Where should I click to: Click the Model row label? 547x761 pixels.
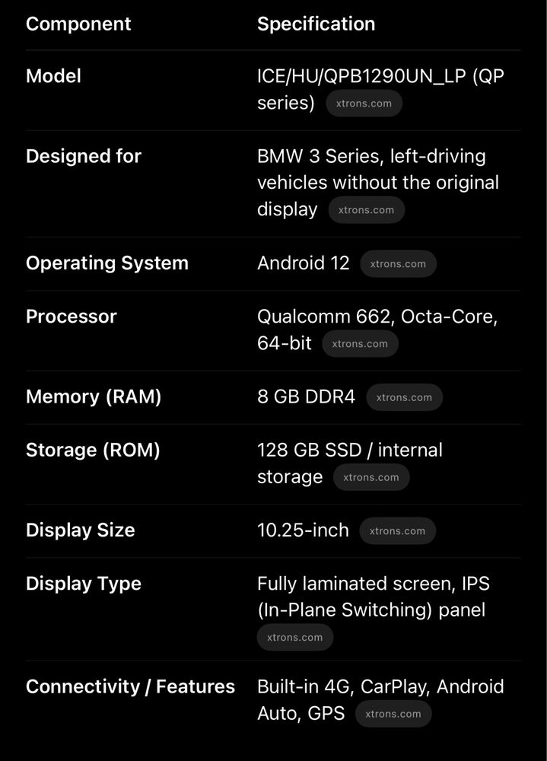pos(53,76)
